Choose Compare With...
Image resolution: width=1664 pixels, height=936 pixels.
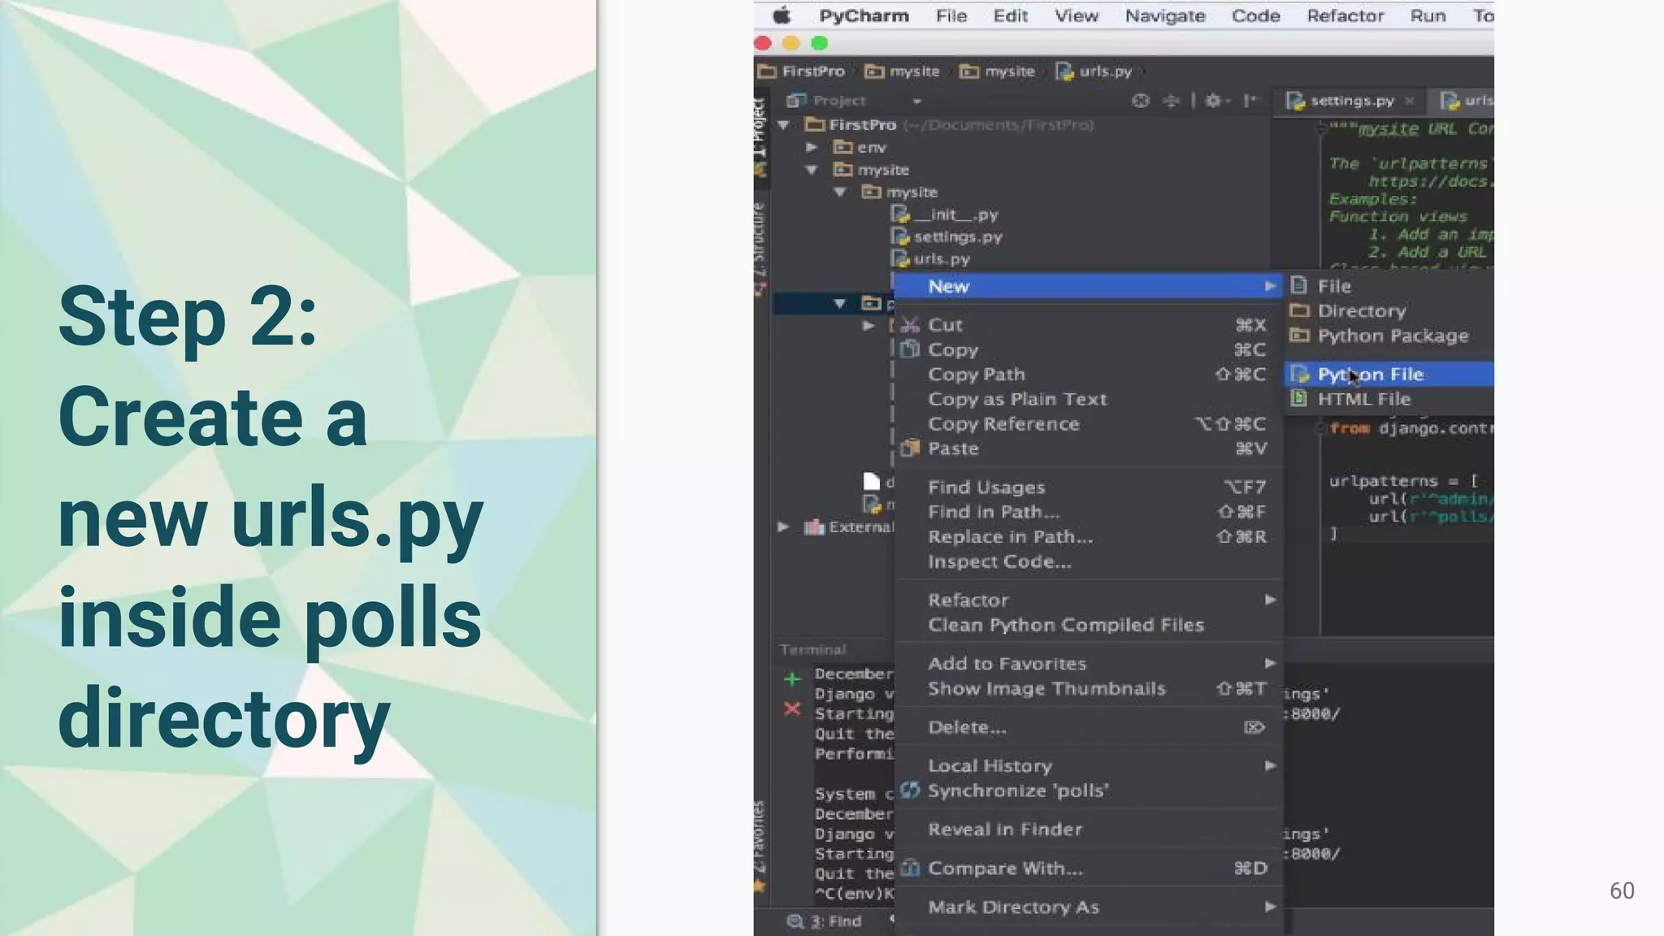pos(1088,869)
